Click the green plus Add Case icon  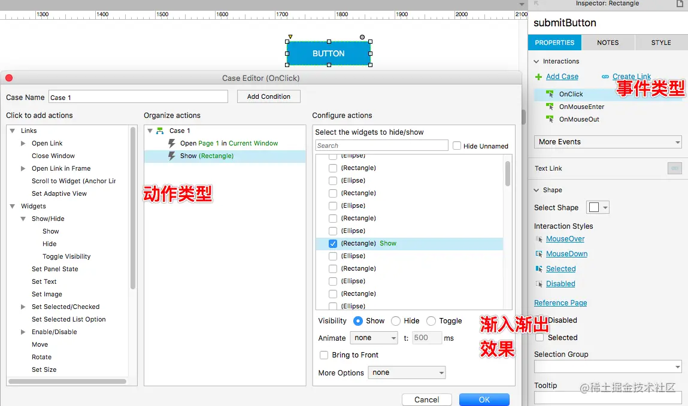[x=538, y=77]
